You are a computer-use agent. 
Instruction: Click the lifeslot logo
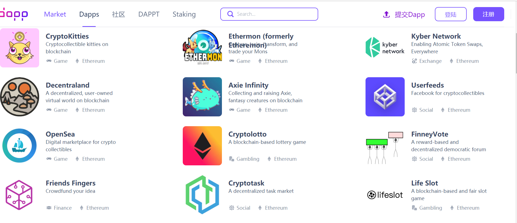point(385,195)
